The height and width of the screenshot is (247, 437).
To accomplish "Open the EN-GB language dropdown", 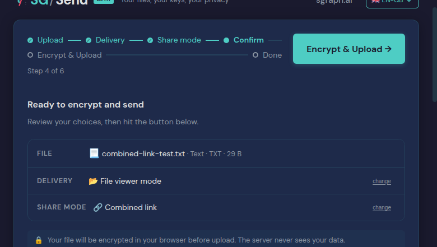I will (x=392, y=2).
